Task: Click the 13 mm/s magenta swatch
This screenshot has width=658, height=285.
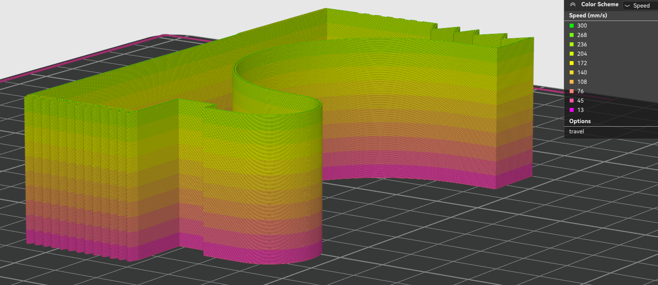Action: [x=571, y=110]
